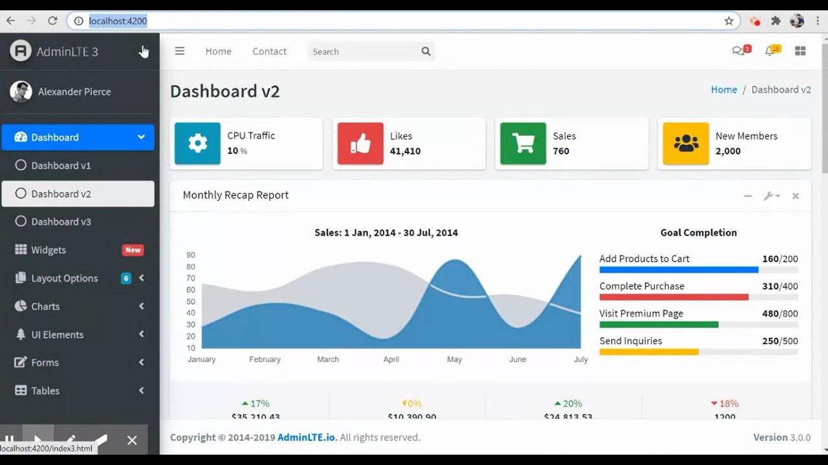Click the grid control sidebar icon

pyautogui.click(x=800, y=51)
